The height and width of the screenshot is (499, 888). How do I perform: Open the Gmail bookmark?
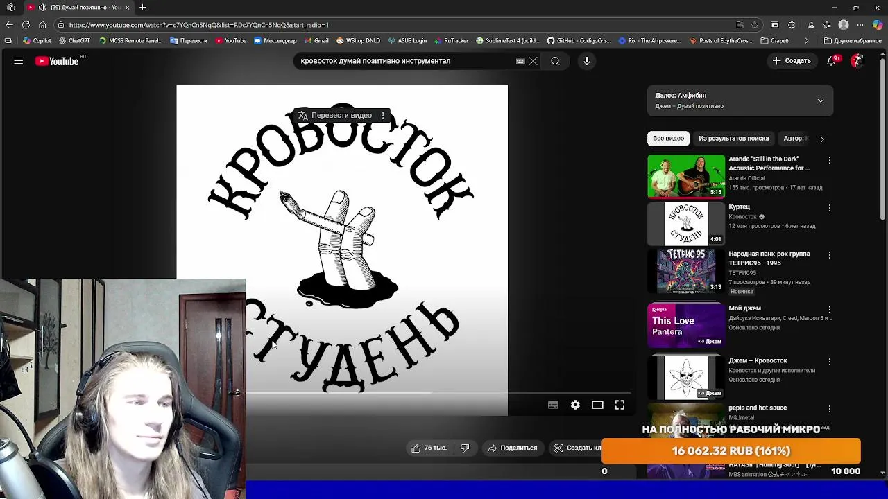tap(316, 41)
